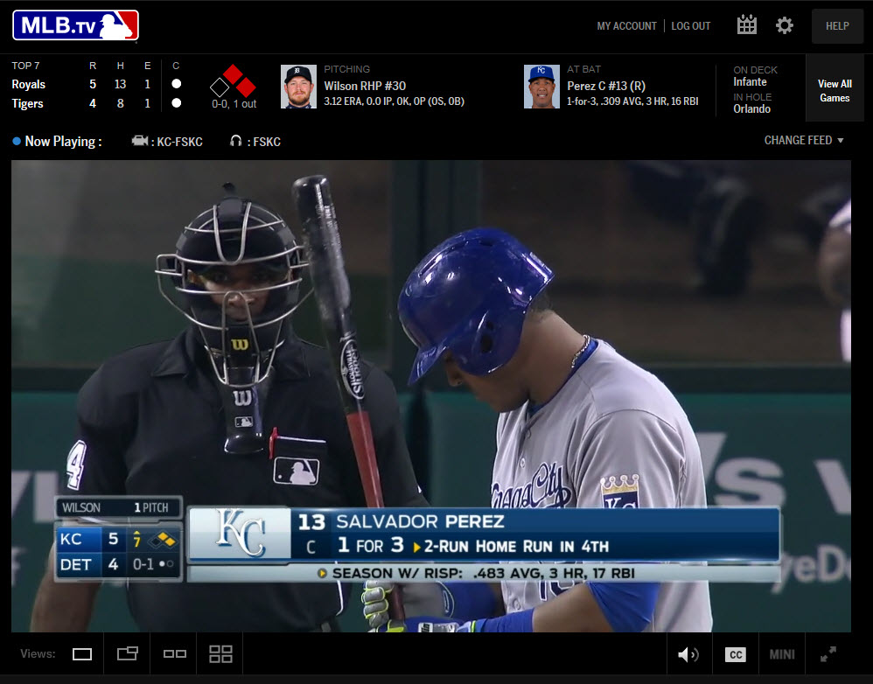Click the Tigers hits value 8
The width and height of the screenshot is (873, 684).
coord(120,103)
